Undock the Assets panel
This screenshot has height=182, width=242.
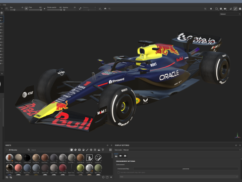pyautogui.click(x=107, y=145)
